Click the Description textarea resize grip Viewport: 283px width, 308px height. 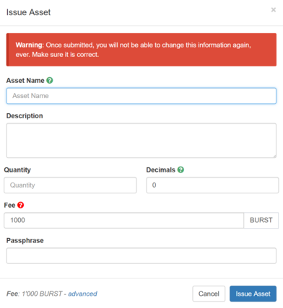(274, 157)
